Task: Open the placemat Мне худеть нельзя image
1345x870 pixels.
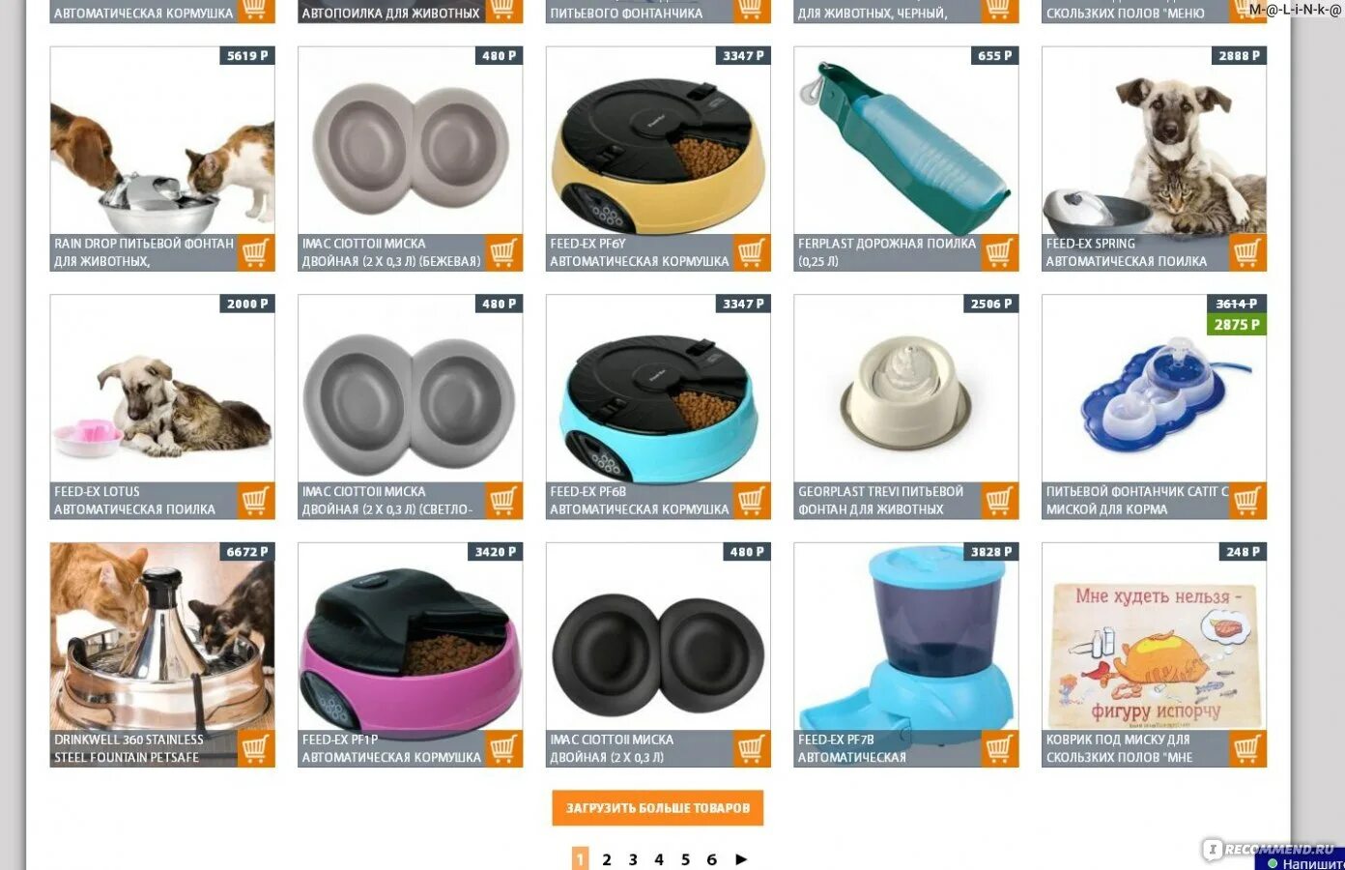Action: (x=1154, y=637)
